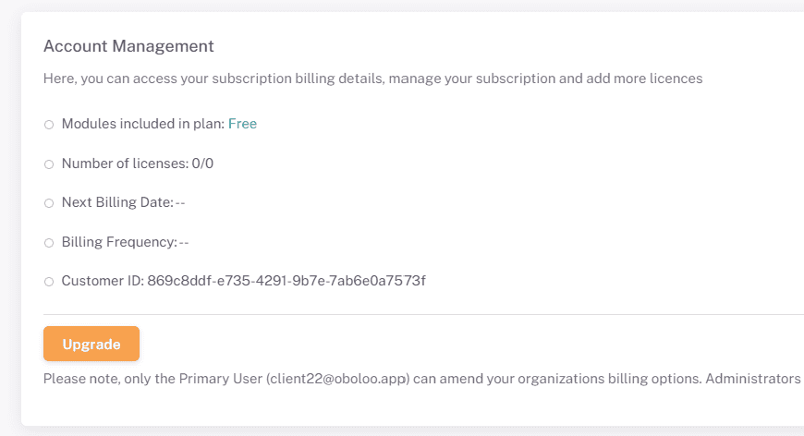Click bullet beside Next Billing Date

click(x=49, y=203)
